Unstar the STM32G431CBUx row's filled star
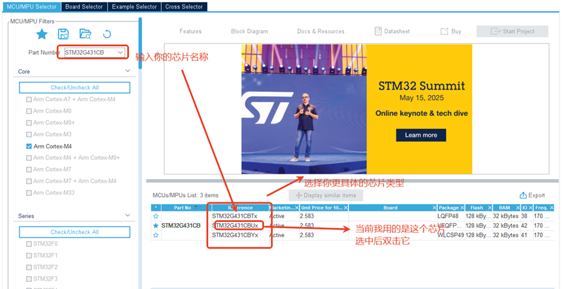The image size is (564, 289). [x=156, y=226]
